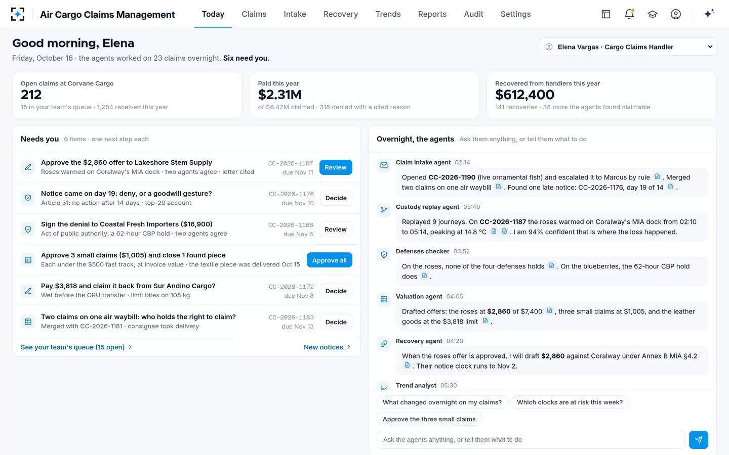Click the person icon inside the role selector
The width and height of the screenshot is (729, 455).
549,47
